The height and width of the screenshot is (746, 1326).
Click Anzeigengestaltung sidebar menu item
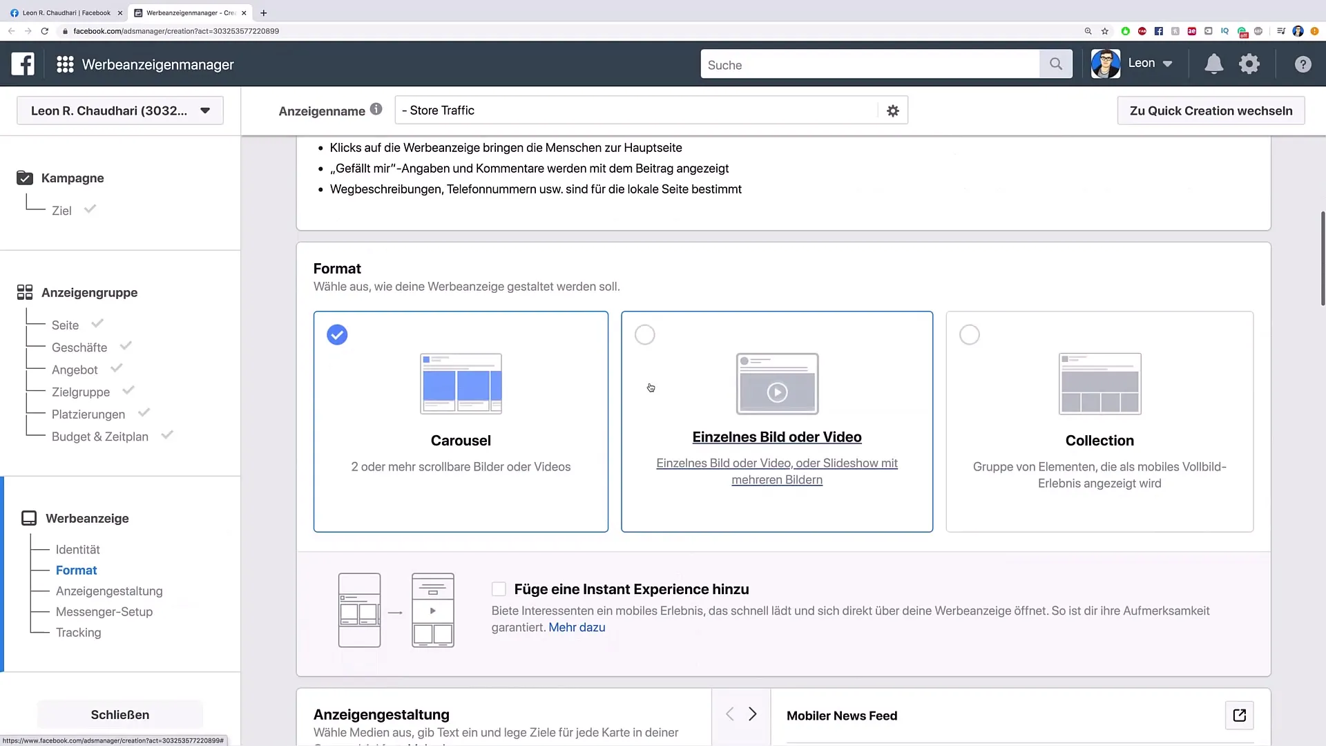(x=109, y=591)
